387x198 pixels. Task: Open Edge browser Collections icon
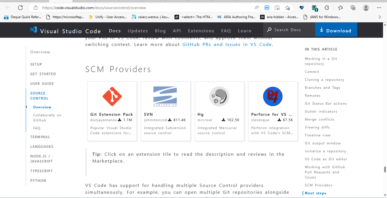point(353,8)
